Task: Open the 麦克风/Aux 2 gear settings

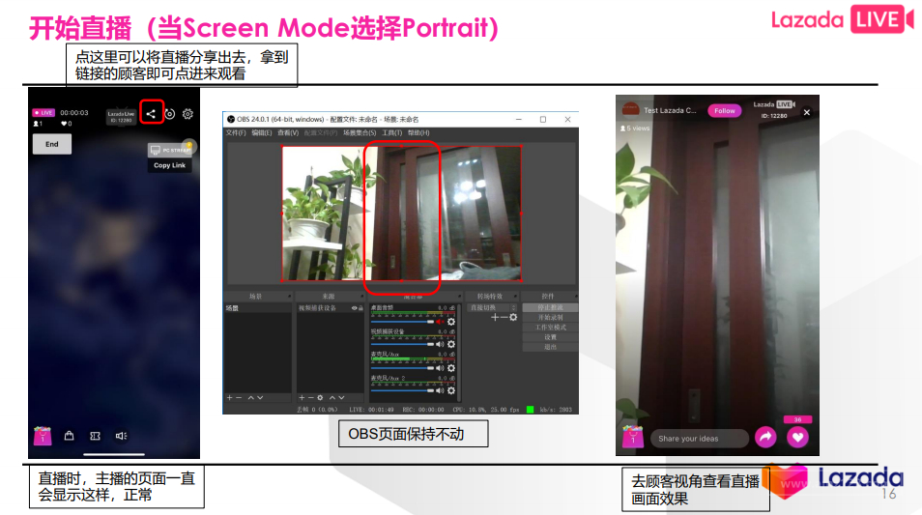Action: [x=451, y=390]
